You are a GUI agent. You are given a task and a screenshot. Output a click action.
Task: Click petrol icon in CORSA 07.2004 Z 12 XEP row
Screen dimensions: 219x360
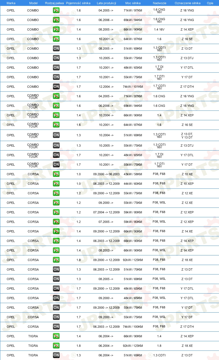pyautogui.click(x=56, y=212)
